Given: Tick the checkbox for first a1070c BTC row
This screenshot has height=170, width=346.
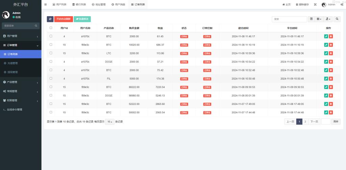Looking at the screenshot, I should coord(51,36).
